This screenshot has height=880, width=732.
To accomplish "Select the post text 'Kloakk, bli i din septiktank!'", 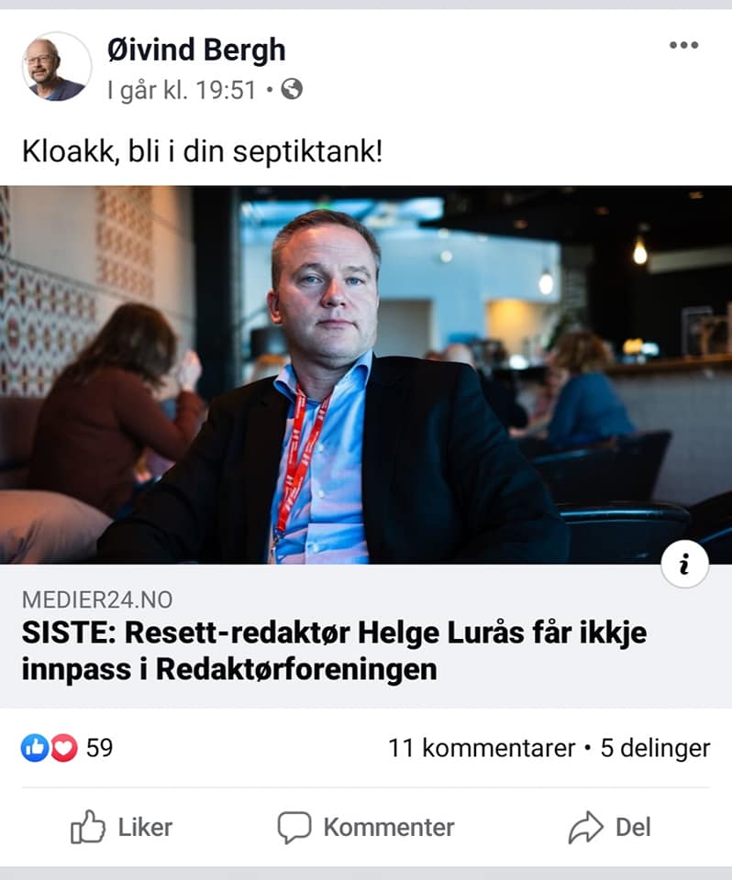I will point(202,151).
